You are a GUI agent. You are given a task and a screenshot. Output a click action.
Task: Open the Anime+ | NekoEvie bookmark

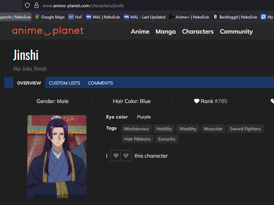tap(189, 17)
